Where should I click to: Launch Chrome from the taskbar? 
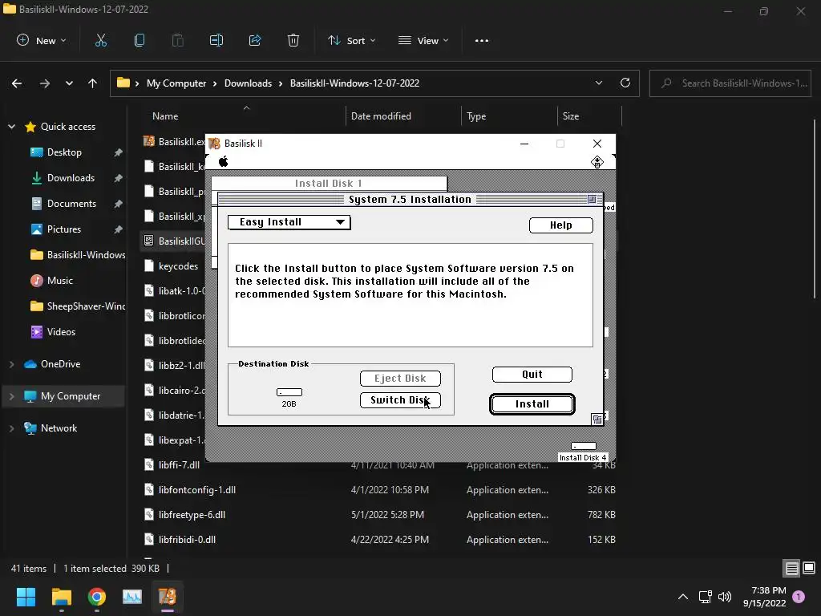point(97,597)
